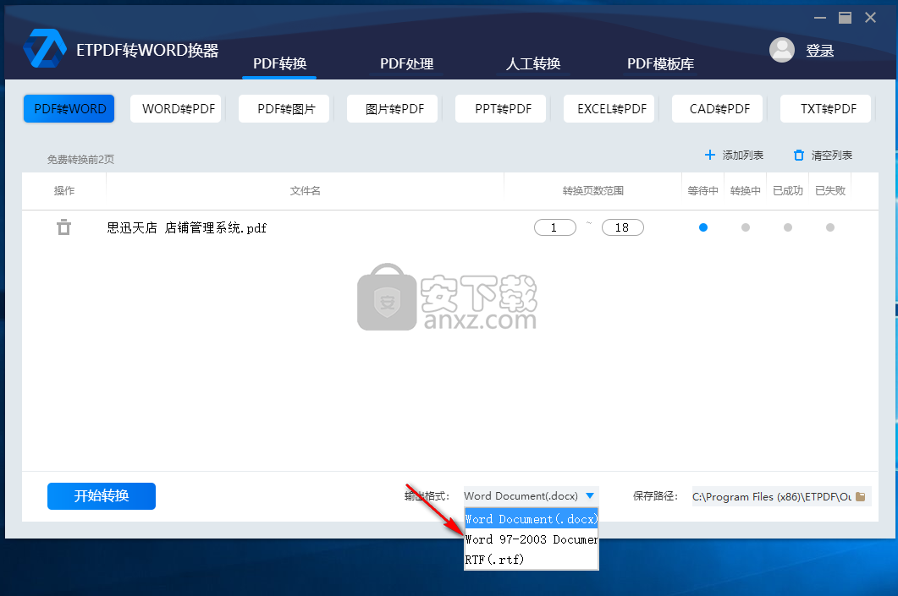Screen dimensions: 898x596
Task: Click the ETPDF转WORD换器 title text
Action: pyautogui.click(x=147, y=51)
